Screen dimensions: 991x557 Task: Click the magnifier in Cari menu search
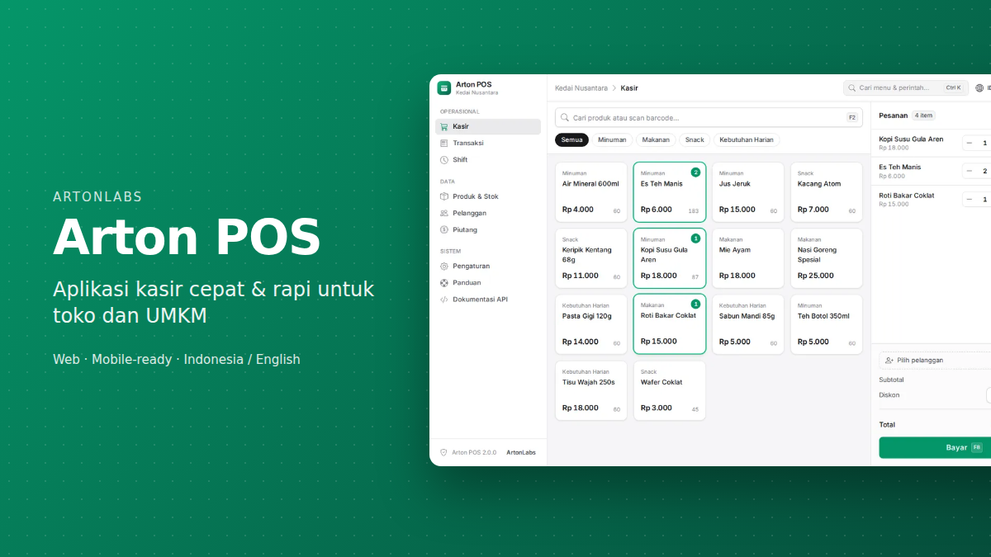pyautogui.click(x=852, y=87)
